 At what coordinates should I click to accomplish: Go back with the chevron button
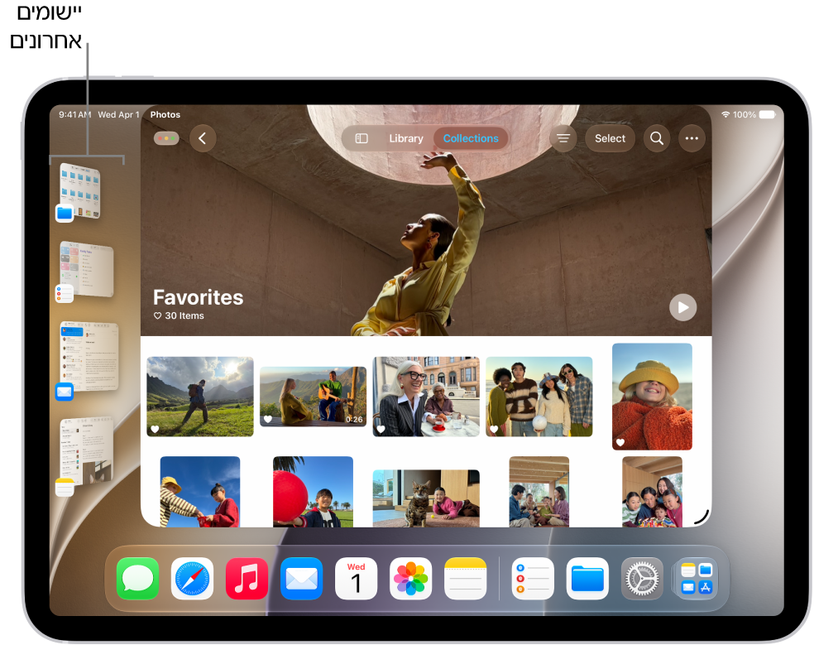pos(203,138)
